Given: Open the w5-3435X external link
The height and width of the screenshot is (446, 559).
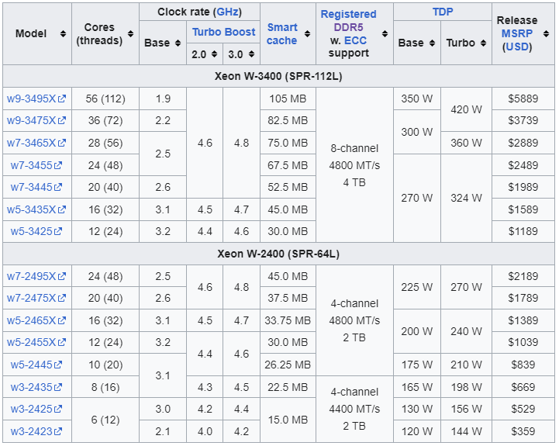Looking at the screenshot, I should click(36, 209).
